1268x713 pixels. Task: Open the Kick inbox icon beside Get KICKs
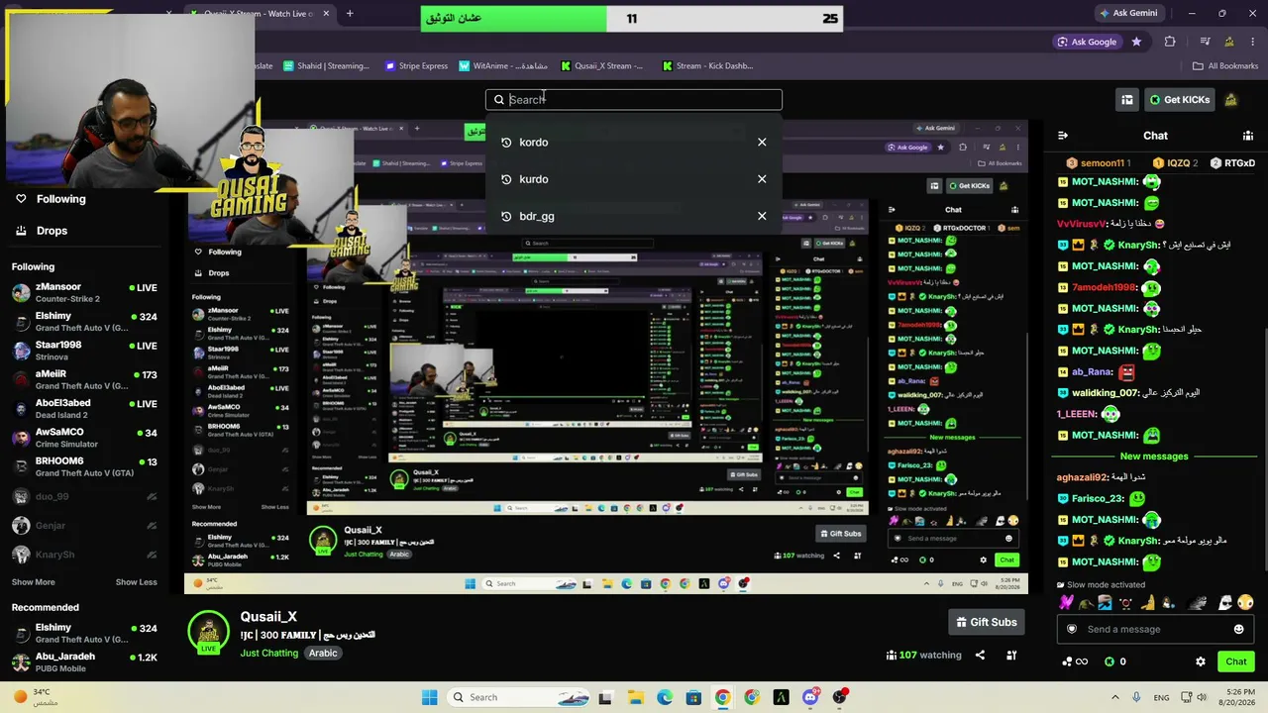pyautogui.click(x=1127, y=99)
